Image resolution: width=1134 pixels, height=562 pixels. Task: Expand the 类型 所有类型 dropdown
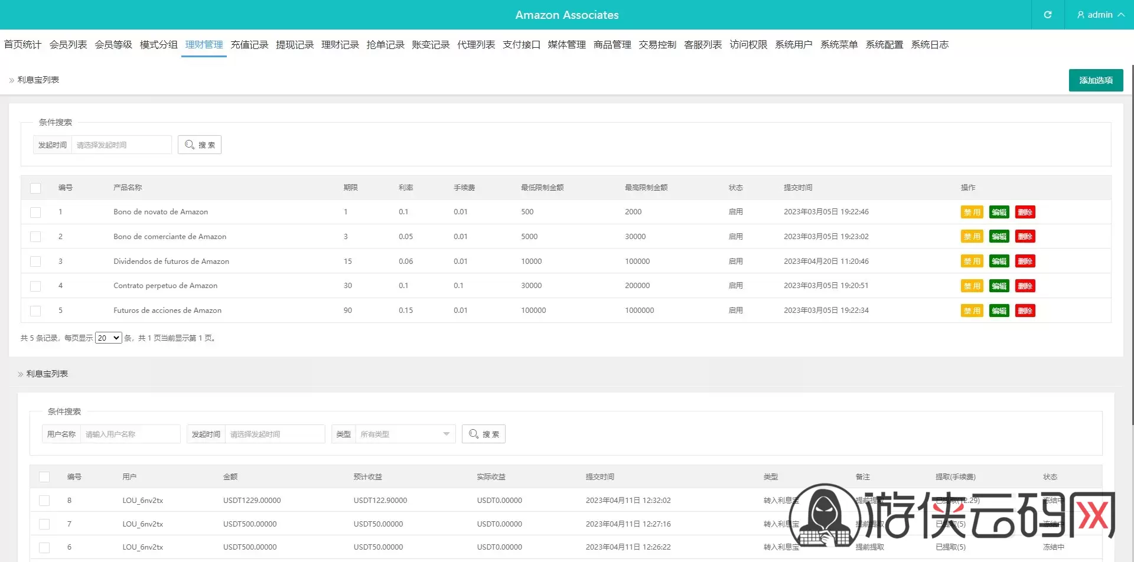click(405, 434)
